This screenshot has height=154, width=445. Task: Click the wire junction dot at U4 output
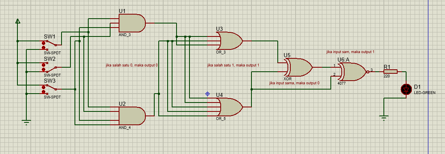[x=251, y=89]
